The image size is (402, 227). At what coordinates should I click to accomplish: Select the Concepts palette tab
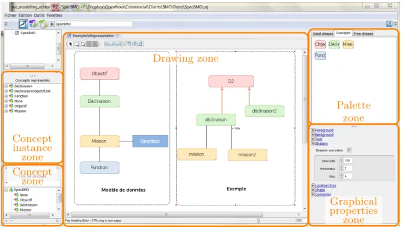tap(343, 33)
